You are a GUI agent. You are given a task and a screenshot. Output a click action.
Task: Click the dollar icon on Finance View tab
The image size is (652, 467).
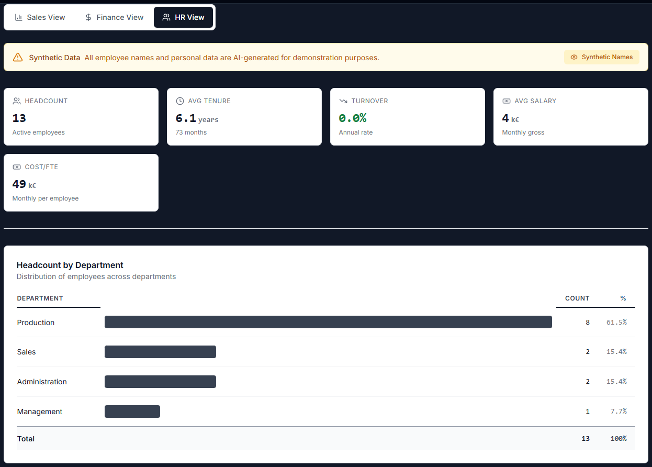point(87,17)
